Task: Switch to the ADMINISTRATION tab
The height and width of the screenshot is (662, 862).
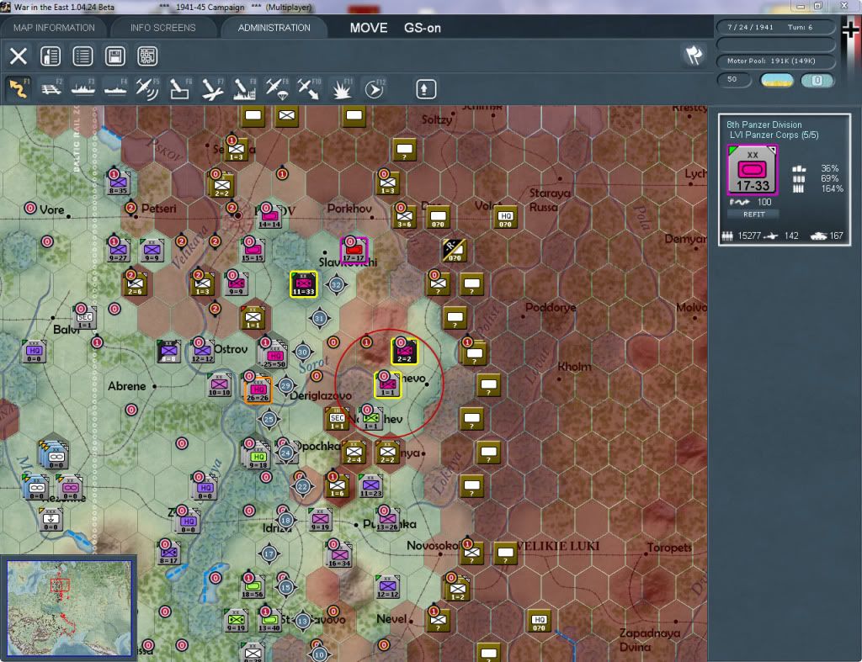Action: point(274,28)
